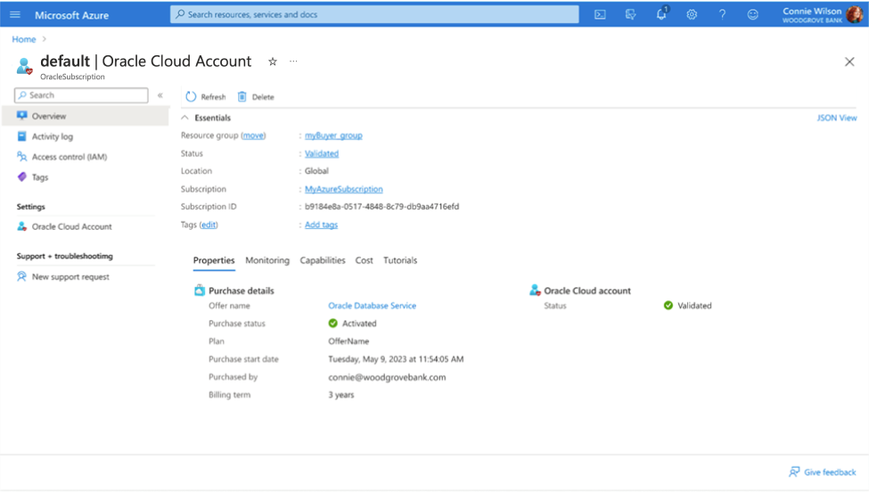The width and height of the screenshot is (869, 492).
Task: Open JSON View link
Action: click(x=836, y=118)
